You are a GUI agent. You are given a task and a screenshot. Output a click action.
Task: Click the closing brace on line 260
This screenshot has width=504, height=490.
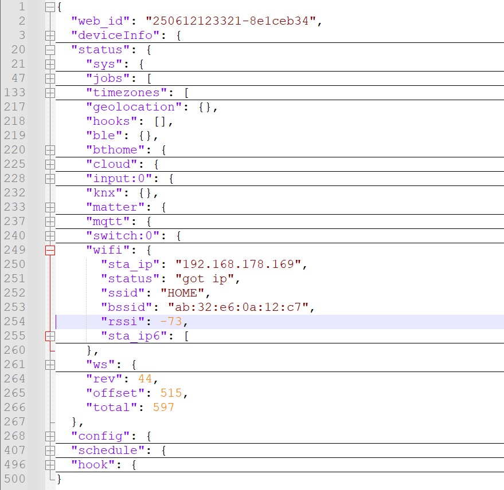coord(89,350)
